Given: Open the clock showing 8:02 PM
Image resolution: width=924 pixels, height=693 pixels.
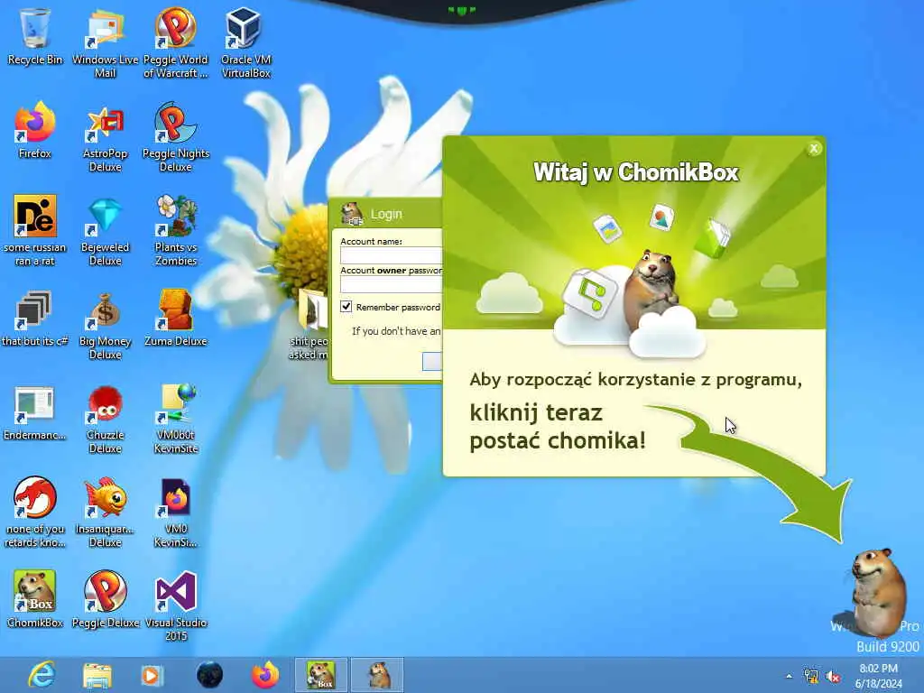Looking at the screenshot, I should 878,676.
